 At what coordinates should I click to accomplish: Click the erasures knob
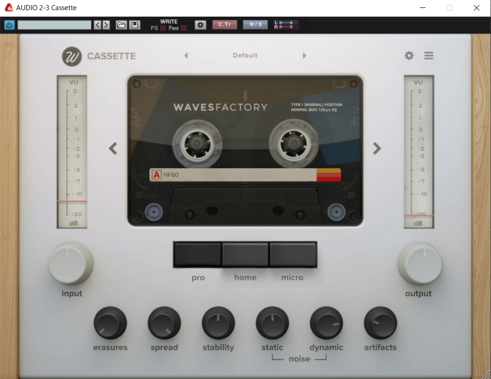(x=110, y=323)
